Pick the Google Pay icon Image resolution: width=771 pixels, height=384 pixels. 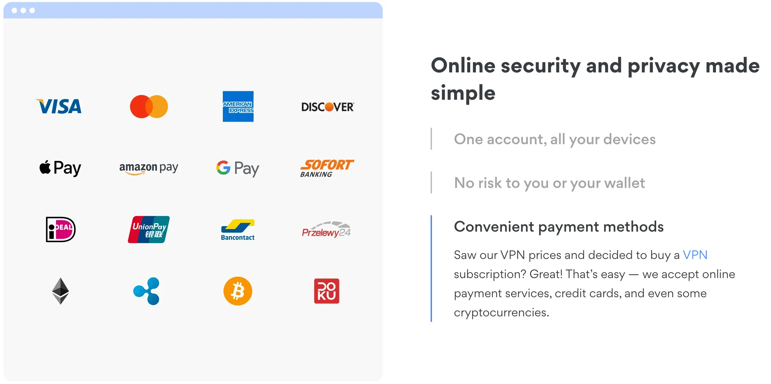[x=238, y=168]
